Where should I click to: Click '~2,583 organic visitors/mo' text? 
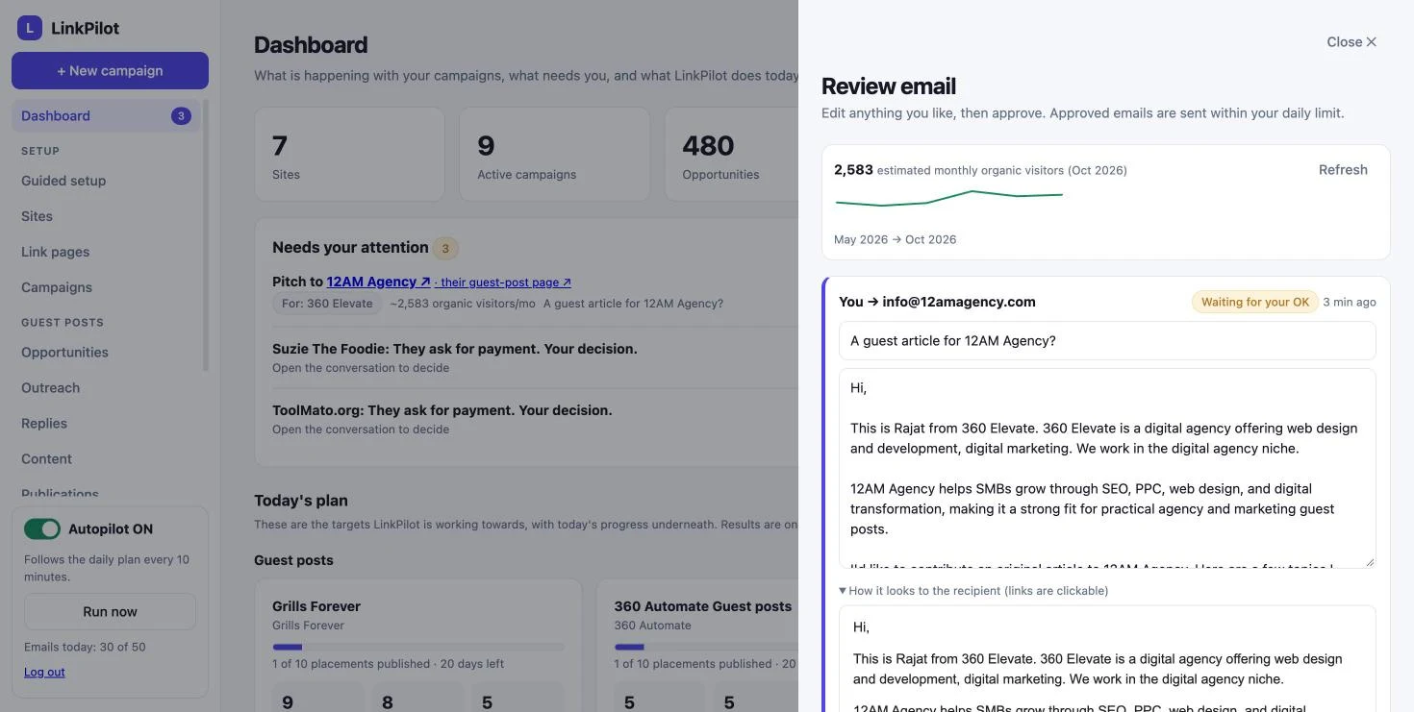point(463,304)
